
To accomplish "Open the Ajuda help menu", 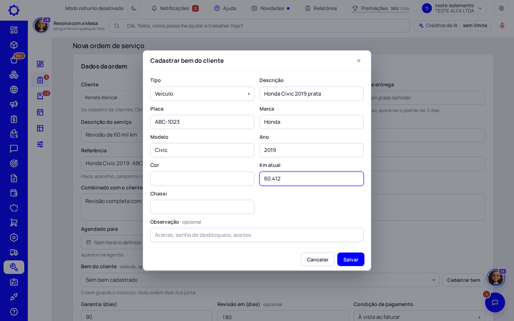I will (225, 8).
